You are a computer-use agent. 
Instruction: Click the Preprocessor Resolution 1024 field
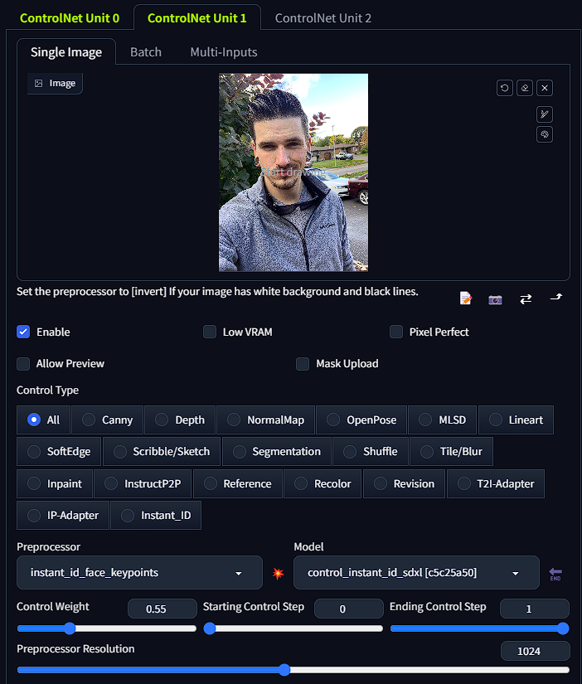[536, 652]
